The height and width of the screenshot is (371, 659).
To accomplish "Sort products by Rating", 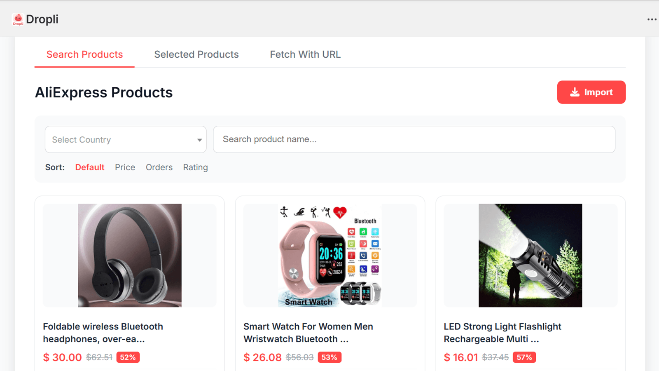I will pyautogui.click(x=195, y=167).
